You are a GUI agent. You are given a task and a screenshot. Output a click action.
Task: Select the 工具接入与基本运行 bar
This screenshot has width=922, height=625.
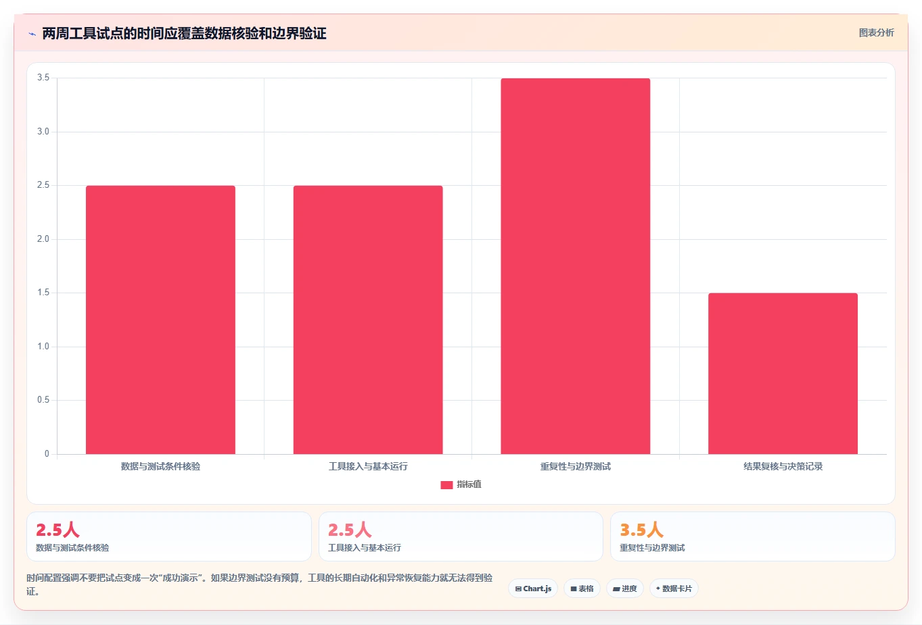point(368,320)
